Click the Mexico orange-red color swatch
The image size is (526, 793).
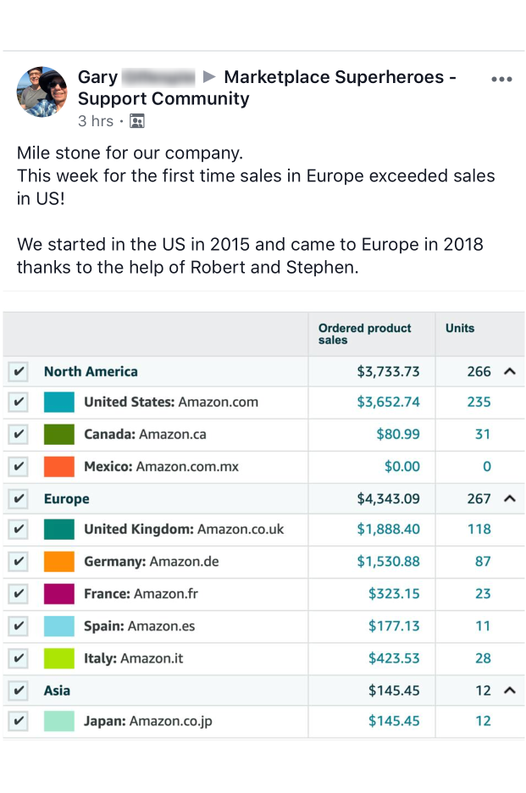(59, 467)
